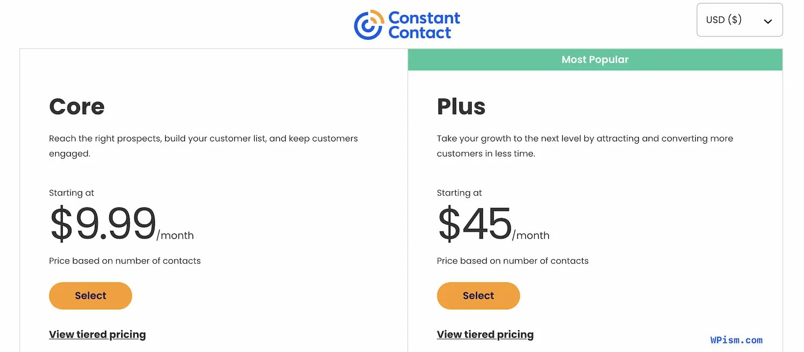This screenshot has width=804, height=352.
Task: Select the blue Constant Contact wordmark
Action: (423, 25)
